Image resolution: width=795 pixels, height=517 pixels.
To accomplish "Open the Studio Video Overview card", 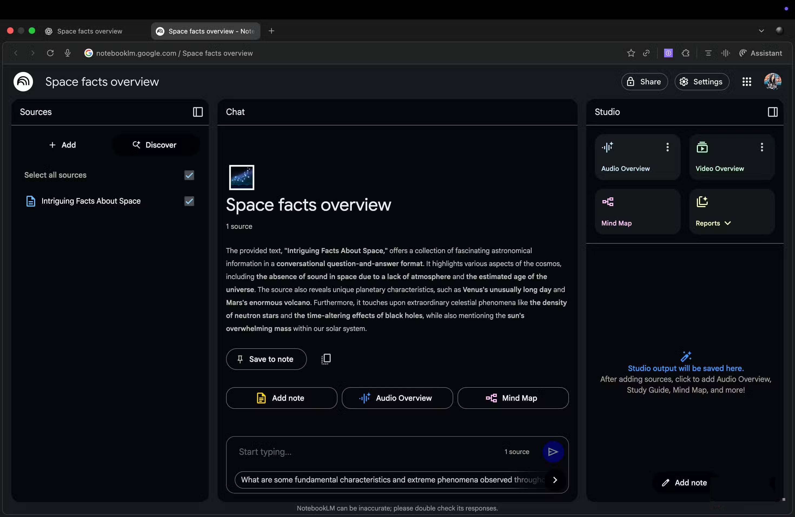I will (731, 157).
